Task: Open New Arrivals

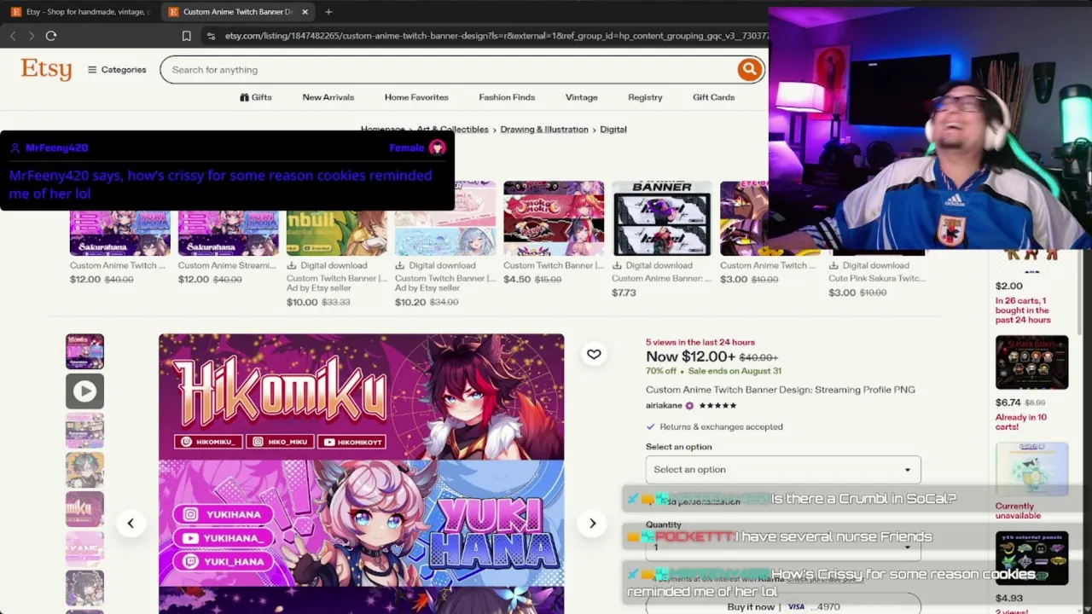Action: coord(328,97)
